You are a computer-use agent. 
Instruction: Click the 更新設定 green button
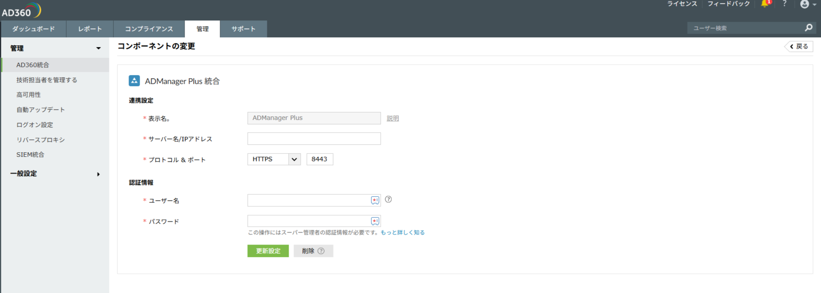pos(268,251)
